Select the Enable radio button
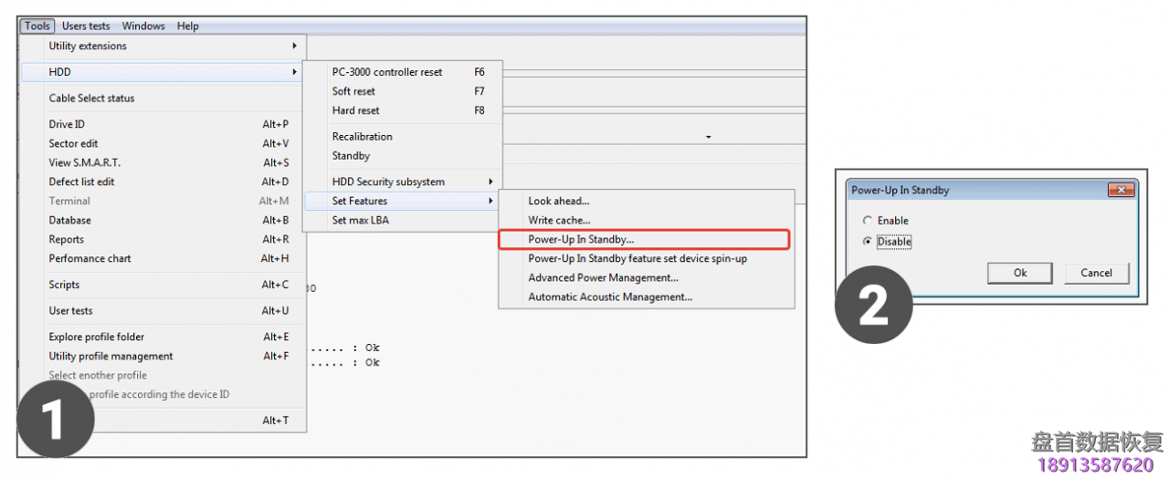1169x478 pixels. [868, 221]
